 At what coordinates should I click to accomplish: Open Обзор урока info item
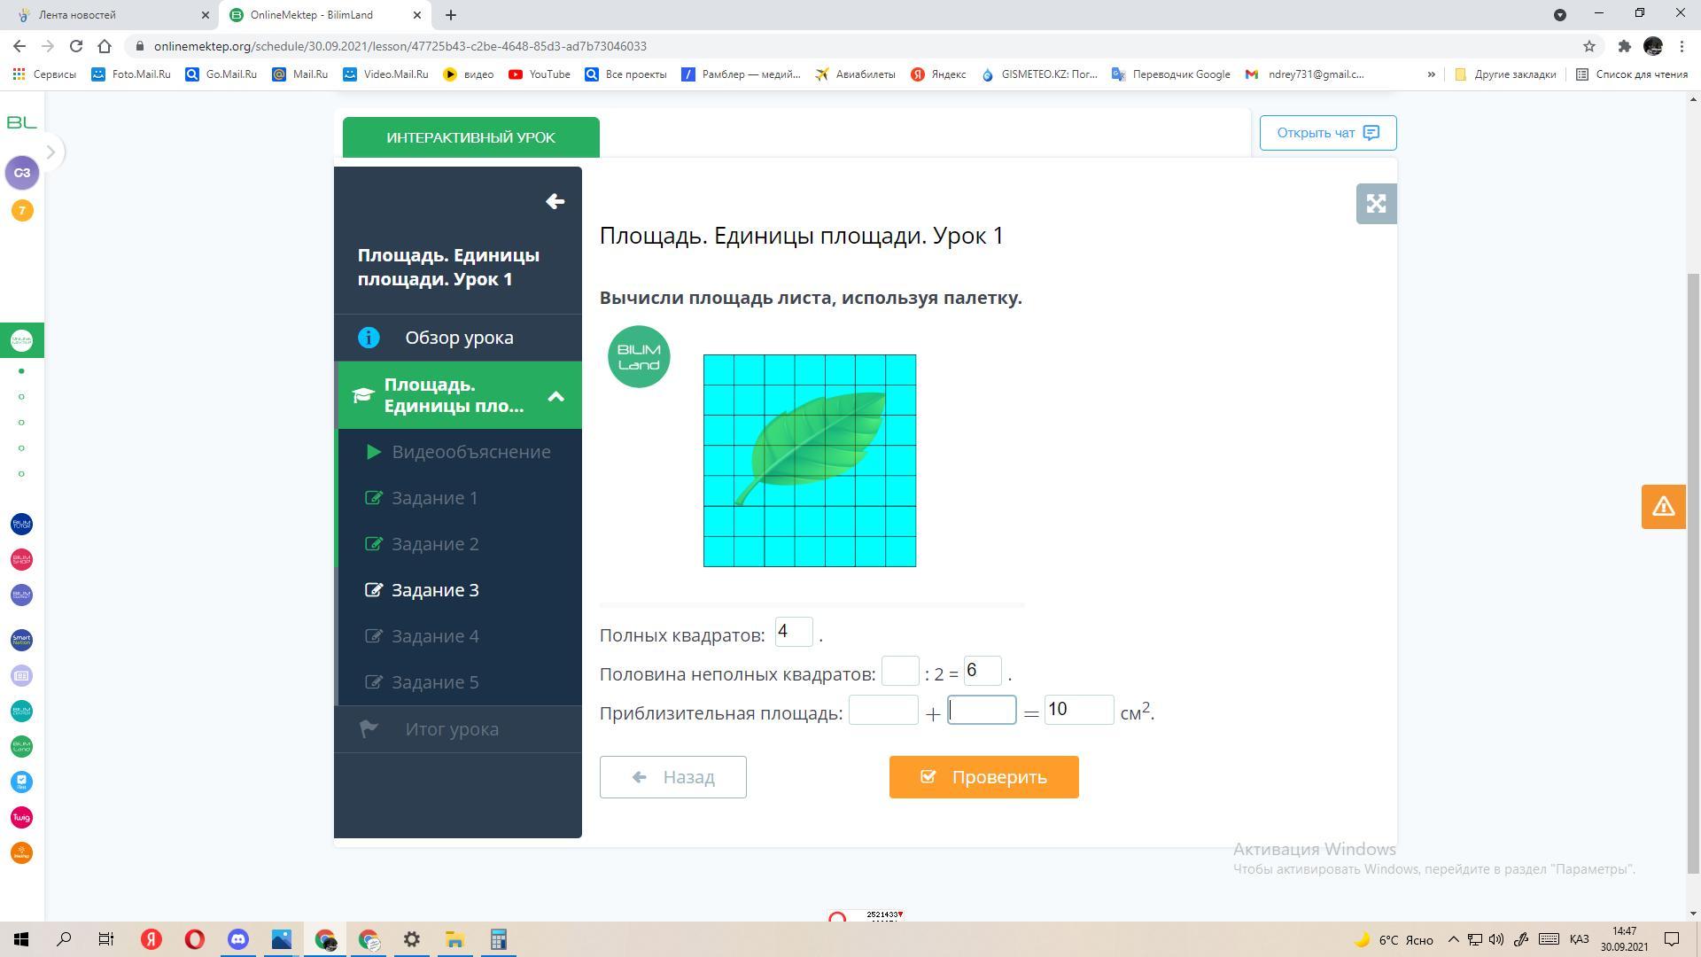tap(458, 338)
